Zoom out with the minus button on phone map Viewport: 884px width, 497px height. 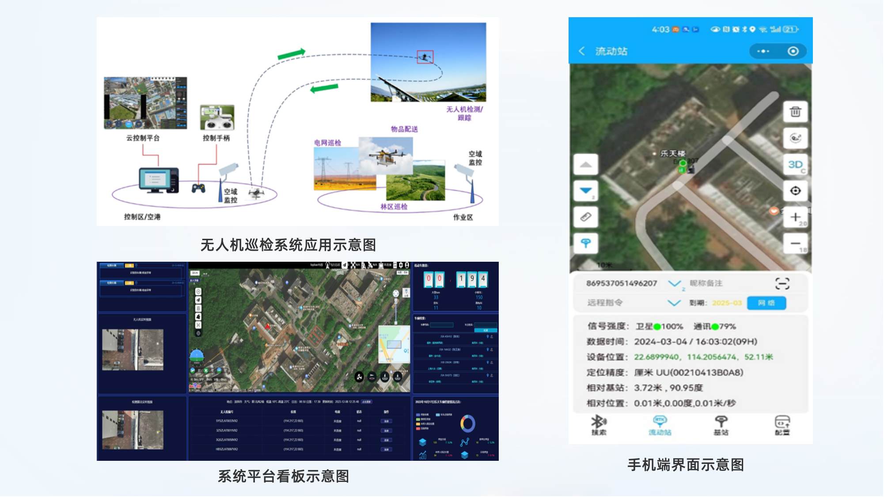tap(795, 243)
